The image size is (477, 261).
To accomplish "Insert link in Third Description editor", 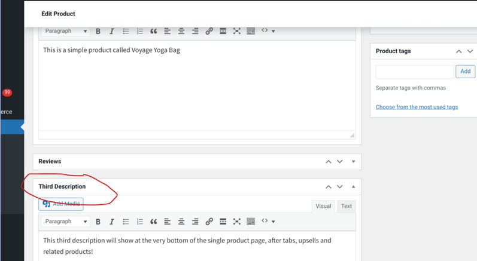I will [x=209, y=222].
